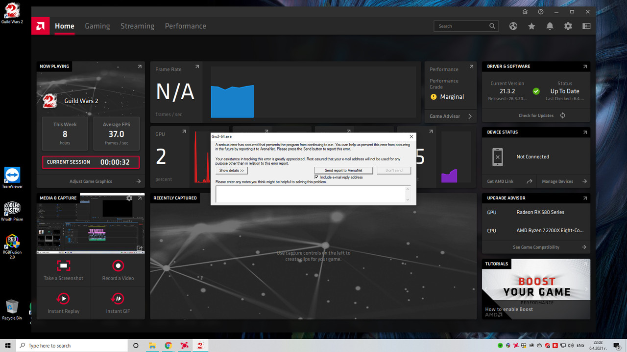Open the media capture preview thumbnail
627x352 pixels.
(91, 224)
